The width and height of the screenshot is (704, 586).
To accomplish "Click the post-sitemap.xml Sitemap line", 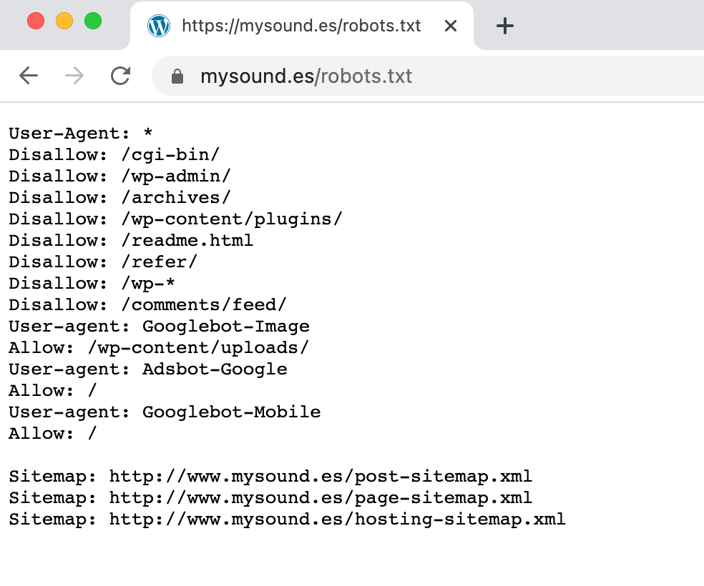I will 270,477.
